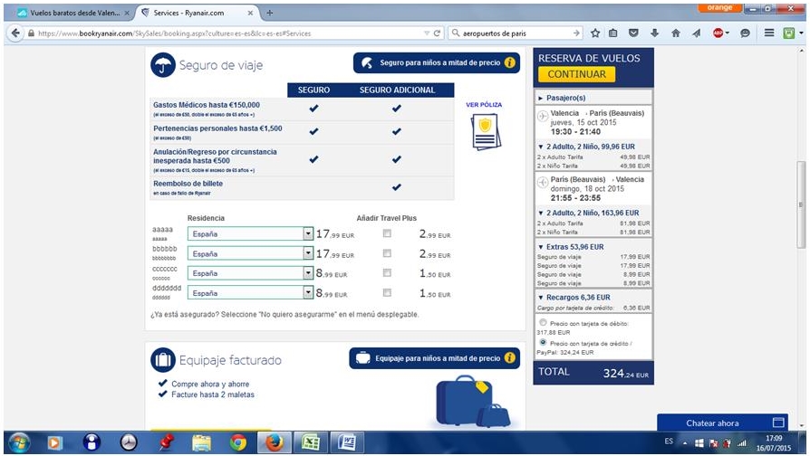Screen dimensions: 810x456
Task: Open the bookmarks list icon
Action: click(x=613, y=33)
